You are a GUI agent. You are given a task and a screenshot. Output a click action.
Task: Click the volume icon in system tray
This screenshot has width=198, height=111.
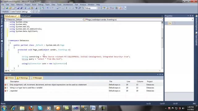click(x=183, y=108)
